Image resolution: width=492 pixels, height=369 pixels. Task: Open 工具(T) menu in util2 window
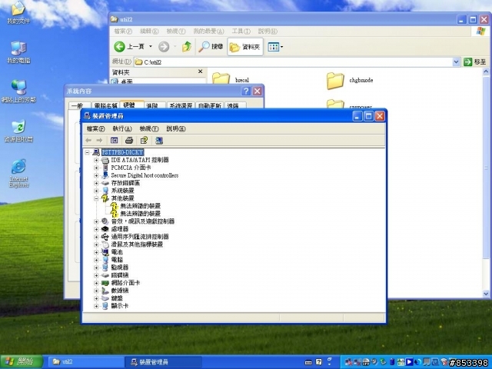(241, 31)
